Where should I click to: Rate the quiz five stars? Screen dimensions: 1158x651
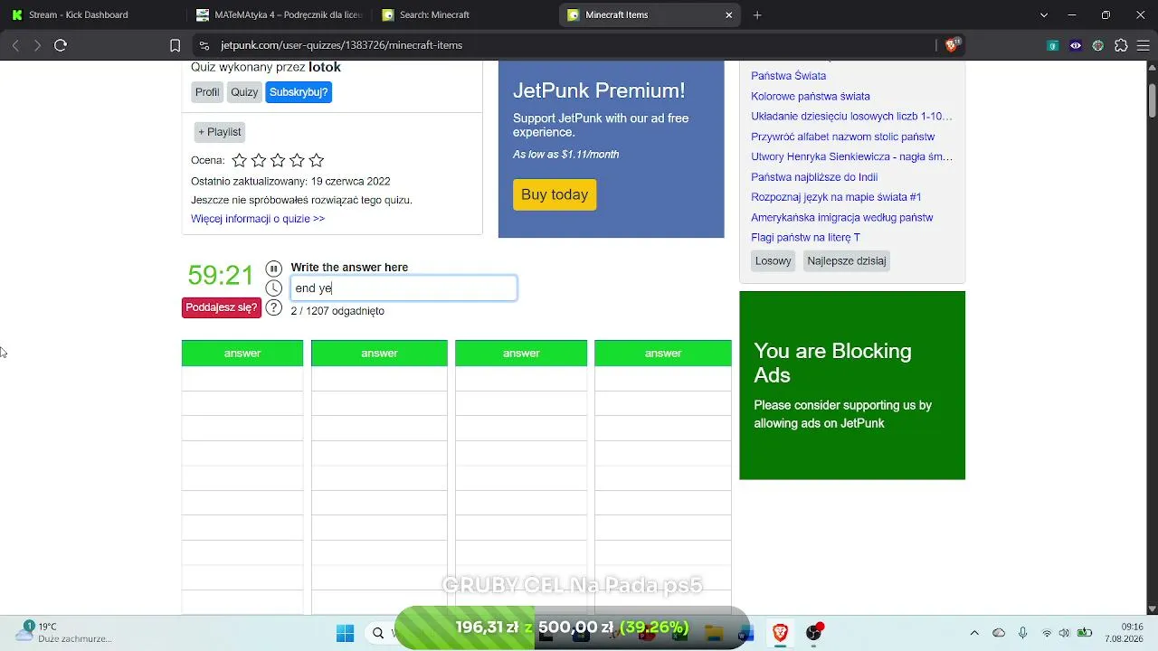(x=316, y=160)
